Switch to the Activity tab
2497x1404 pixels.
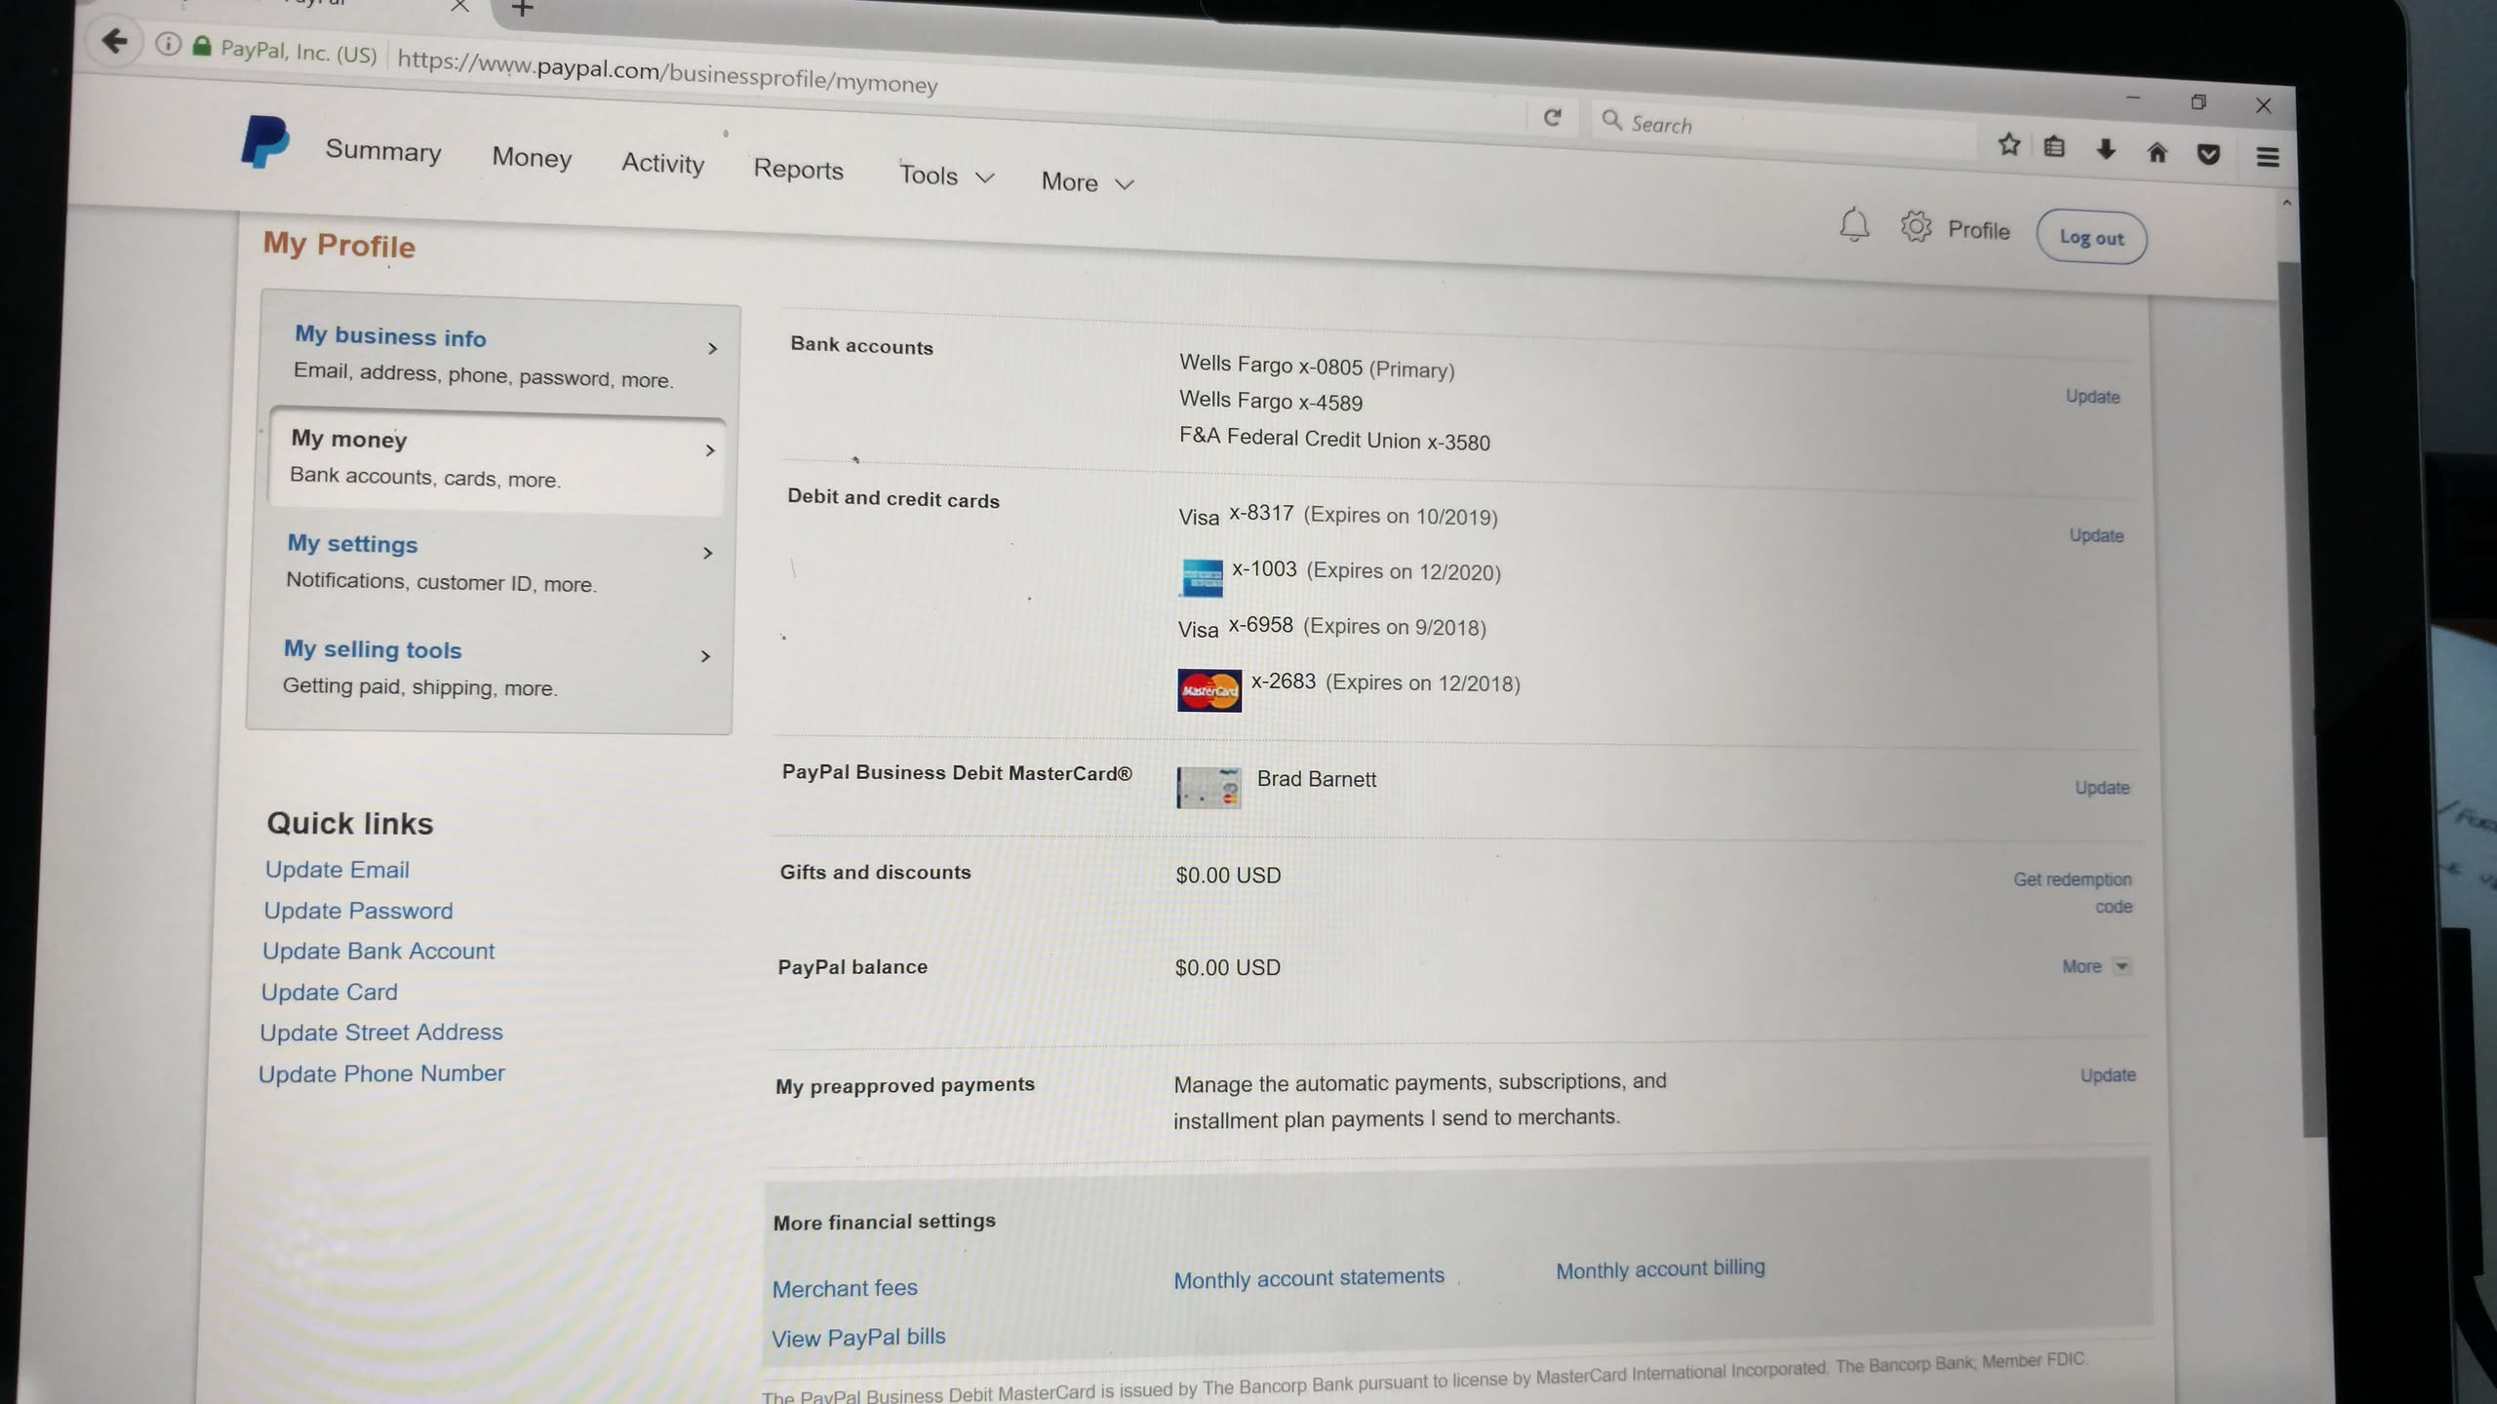coord(662,163)
